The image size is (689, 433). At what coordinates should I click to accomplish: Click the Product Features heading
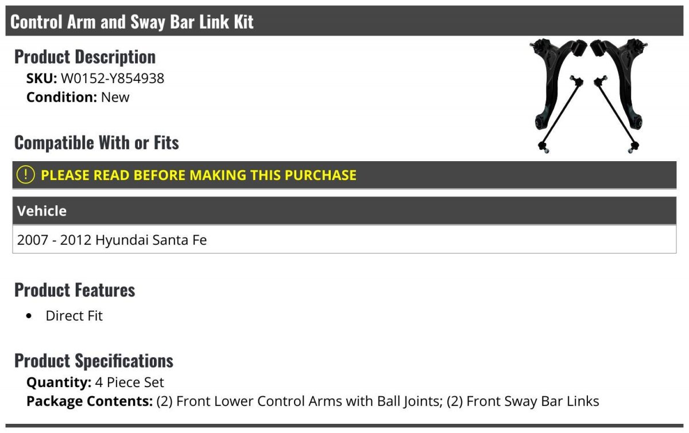[75, 290]
